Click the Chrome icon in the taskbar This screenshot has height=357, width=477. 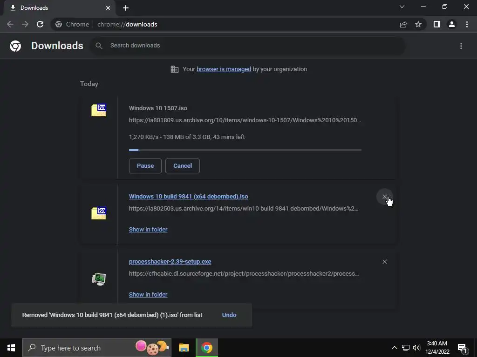click(x=207, y=348)
